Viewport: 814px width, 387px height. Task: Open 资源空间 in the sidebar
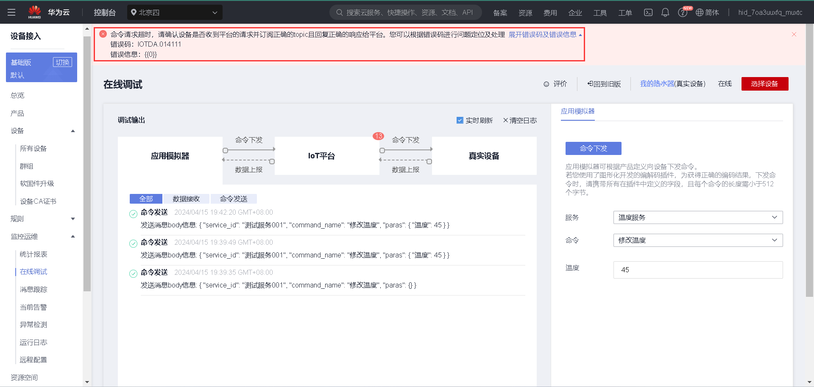pyautogui.click(x=24, y=377)
